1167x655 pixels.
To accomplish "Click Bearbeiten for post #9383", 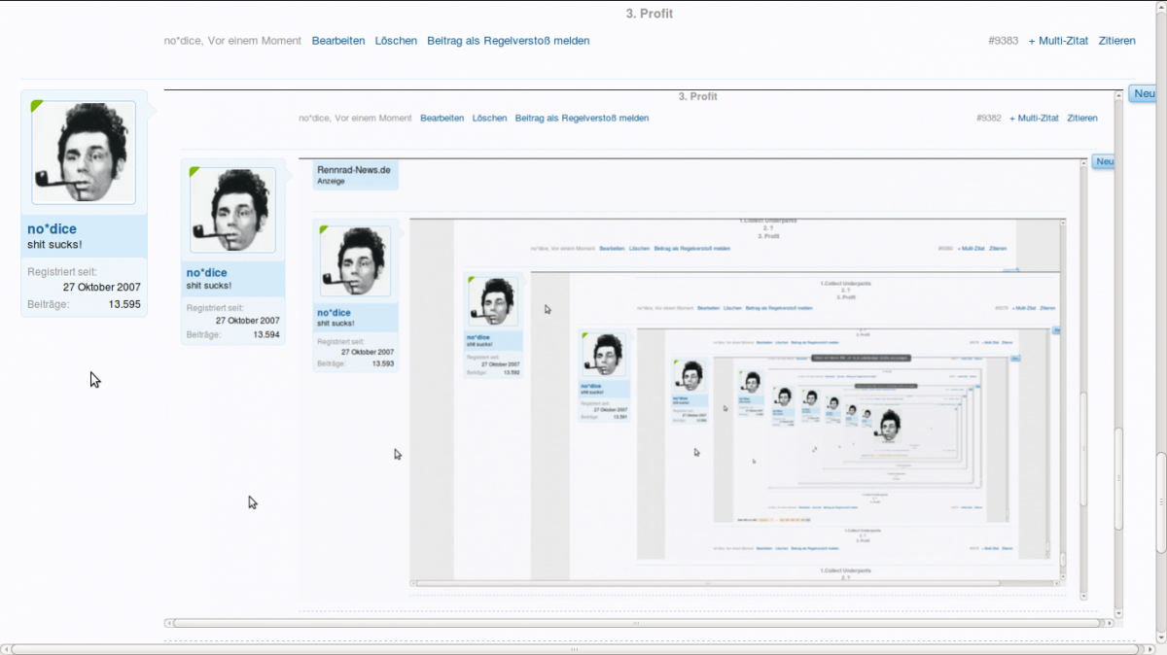I will coord(338,41).
